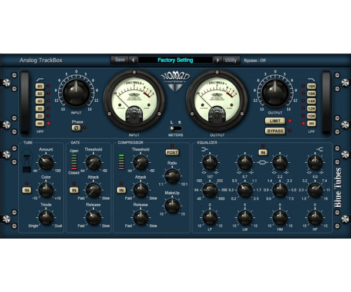
Task: Click the Save preset button
Action: [120, 60]
